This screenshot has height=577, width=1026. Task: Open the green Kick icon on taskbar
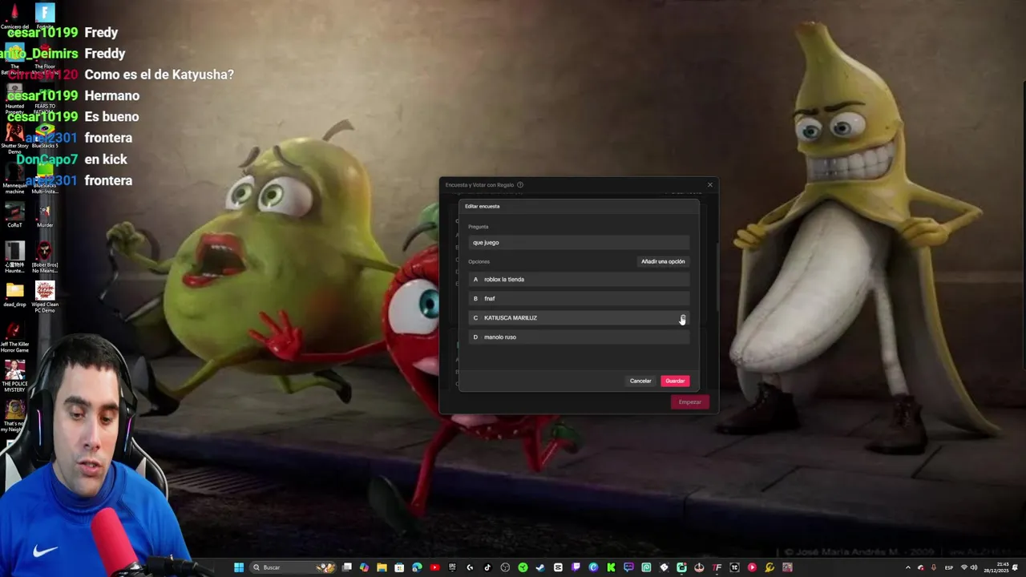611,567
